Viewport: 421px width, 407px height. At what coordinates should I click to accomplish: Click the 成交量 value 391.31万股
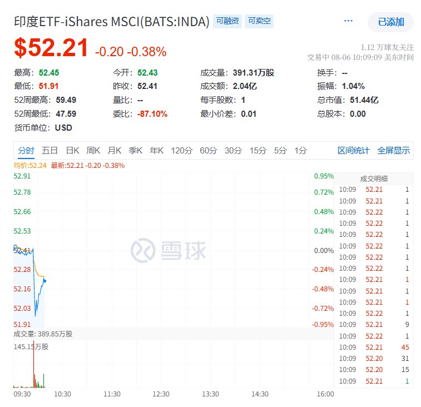[x=254, y=73]
